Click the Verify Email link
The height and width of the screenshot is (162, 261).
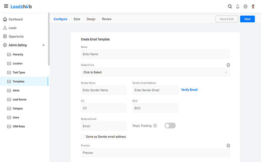pos(189,90)
